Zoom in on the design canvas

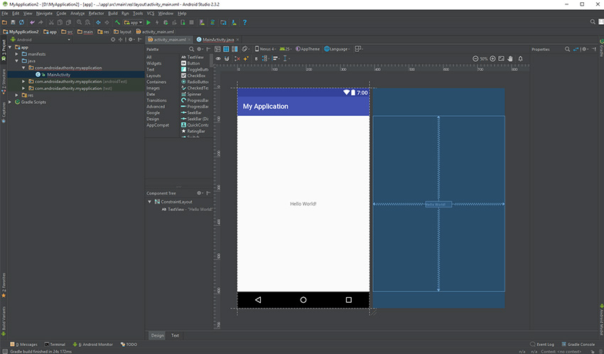(492, 58)
